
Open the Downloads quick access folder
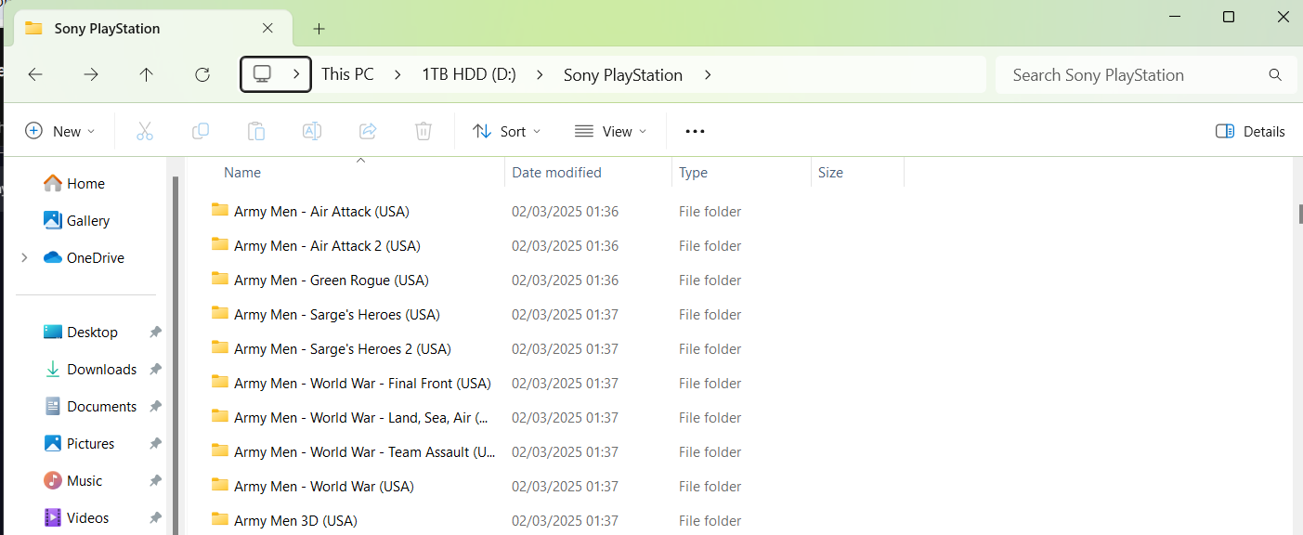(x=91, y=369)
